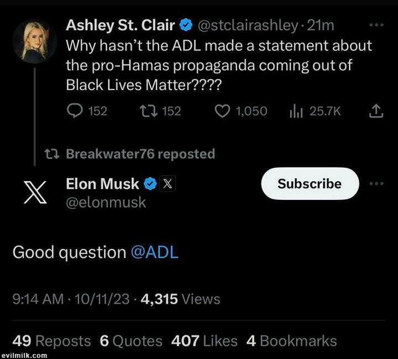Click the @stclairashley handle
The height and width of the screenshot is (359, 398).
pos(248,25)
